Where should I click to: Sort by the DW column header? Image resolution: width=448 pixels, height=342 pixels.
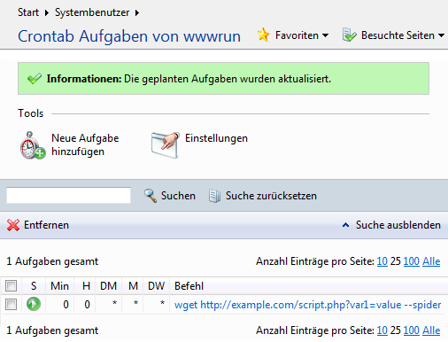156,286
